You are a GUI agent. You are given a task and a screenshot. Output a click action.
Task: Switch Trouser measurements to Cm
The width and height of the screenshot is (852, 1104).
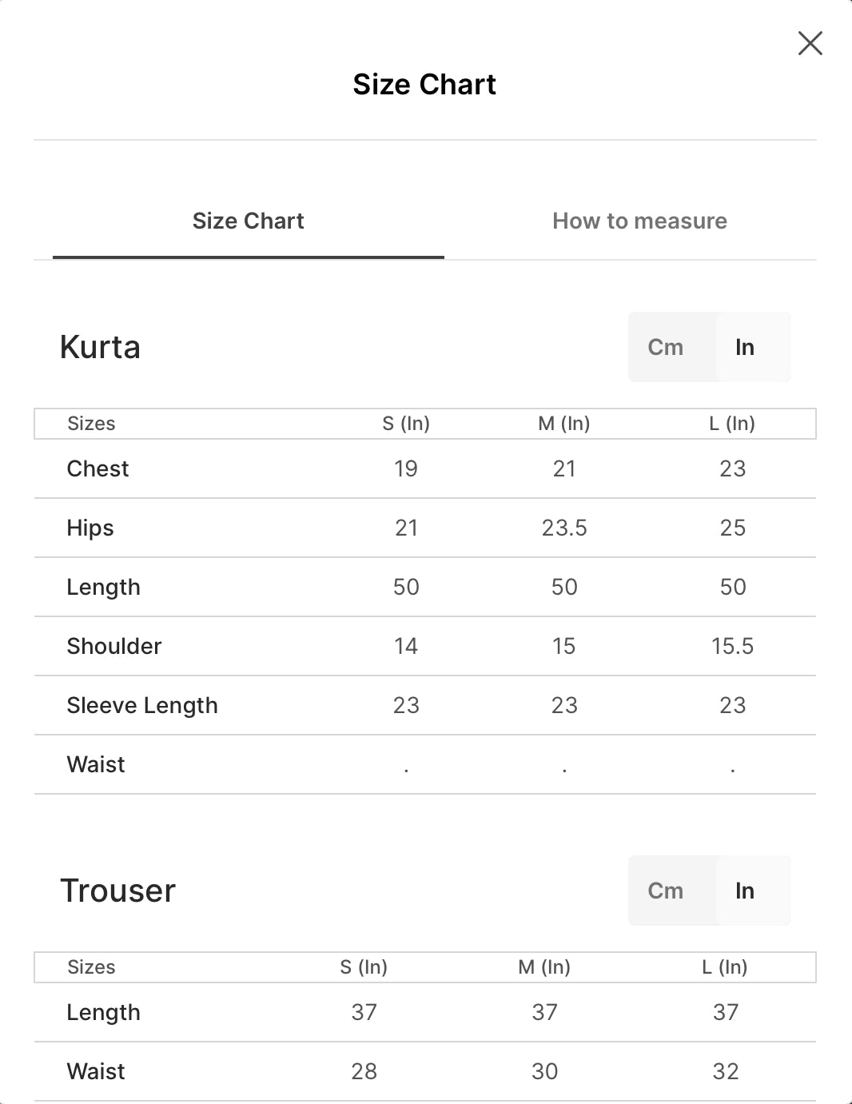666,891
